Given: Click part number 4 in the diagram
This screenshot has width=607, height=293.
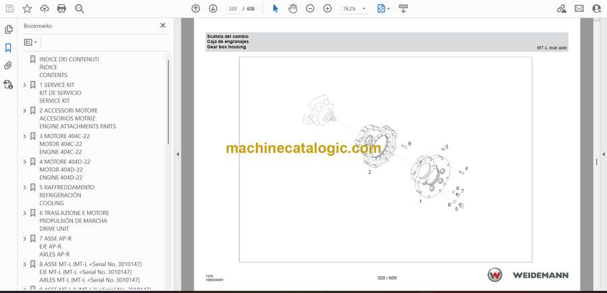Looking at the screenshot, I should (467, 168).
